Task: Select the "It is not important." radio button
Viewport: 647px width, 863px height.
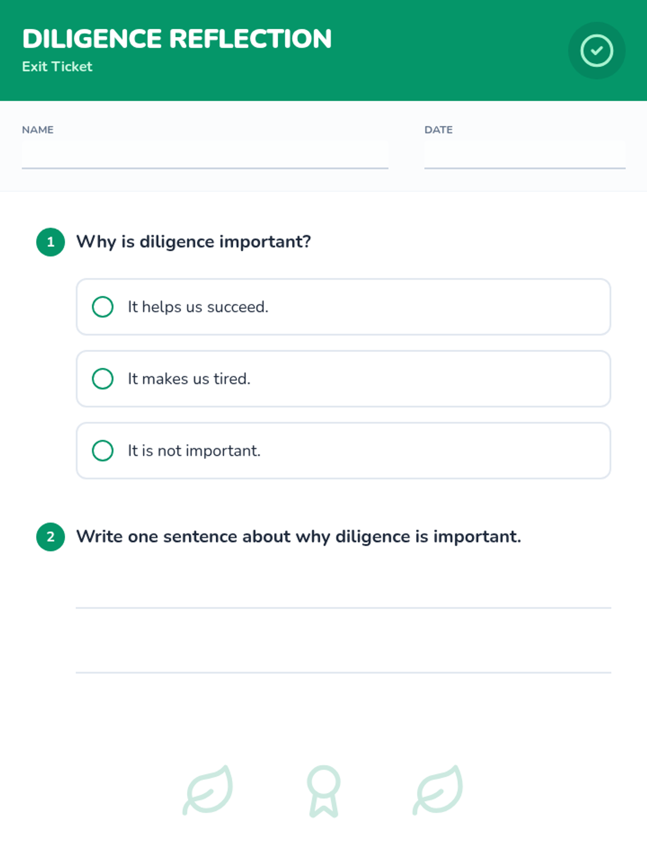Action: [x=102, y=450]
